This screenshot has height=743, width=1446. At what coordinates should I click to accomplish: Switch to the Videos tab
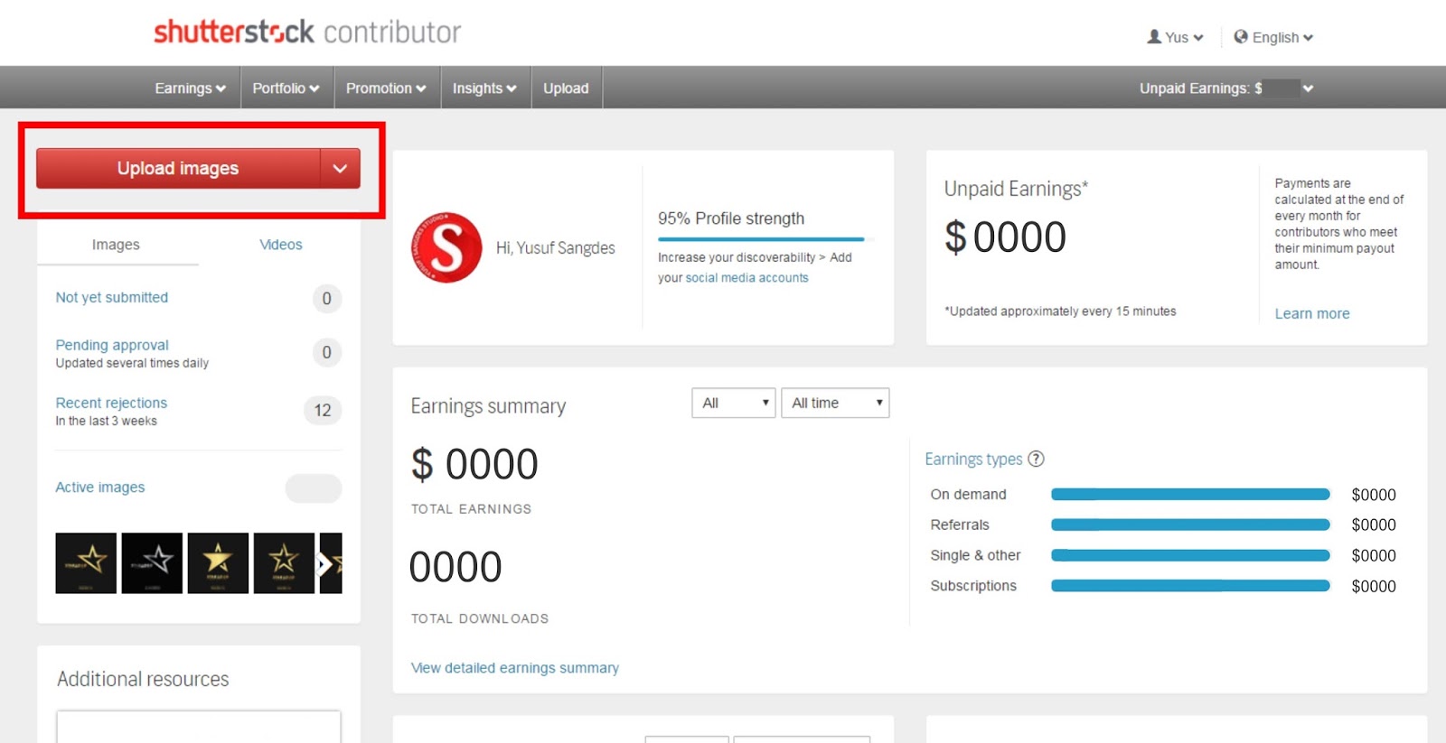coord(281,245)
